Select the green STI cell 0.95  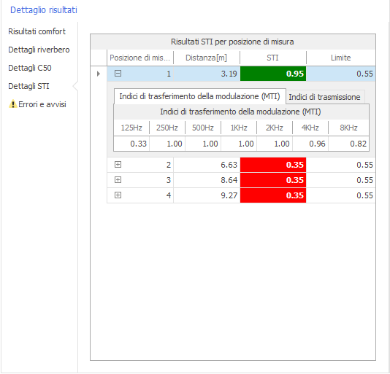point(273,74)
